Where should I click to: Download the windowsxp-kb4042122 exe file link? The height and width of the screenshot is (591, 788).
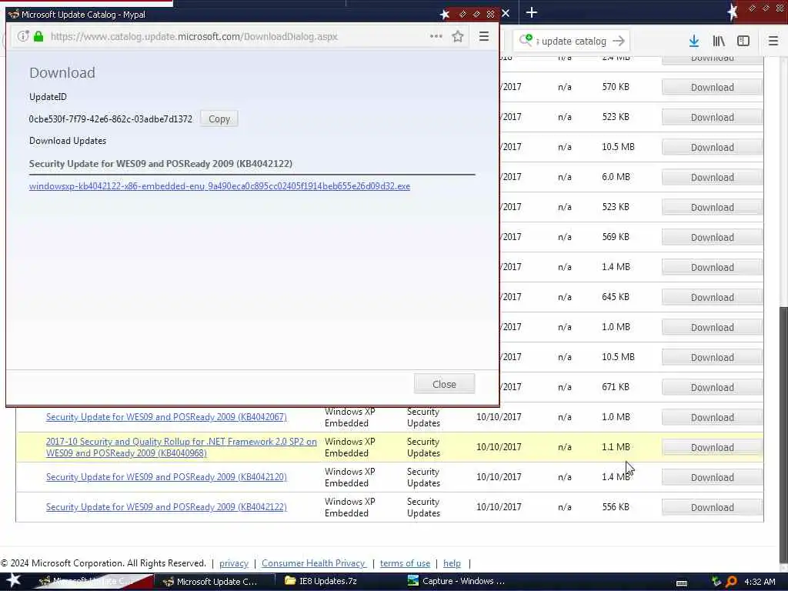point(219,186)
